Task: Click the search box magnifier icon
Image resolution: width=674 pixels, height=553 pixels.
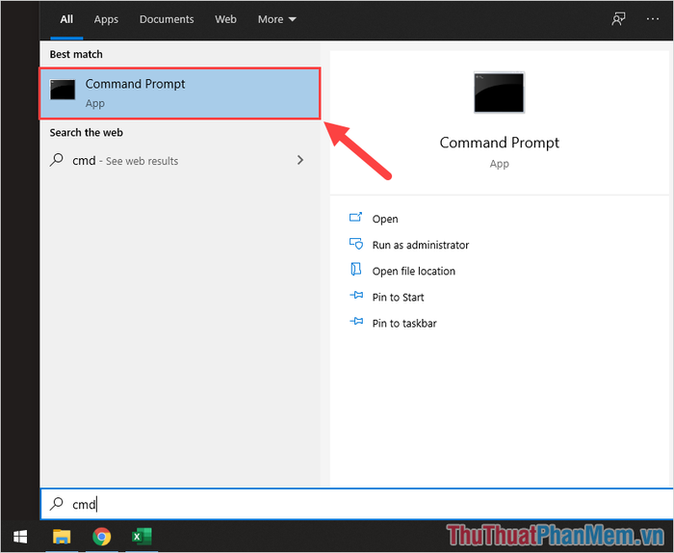Action: [x=56, y=504]
